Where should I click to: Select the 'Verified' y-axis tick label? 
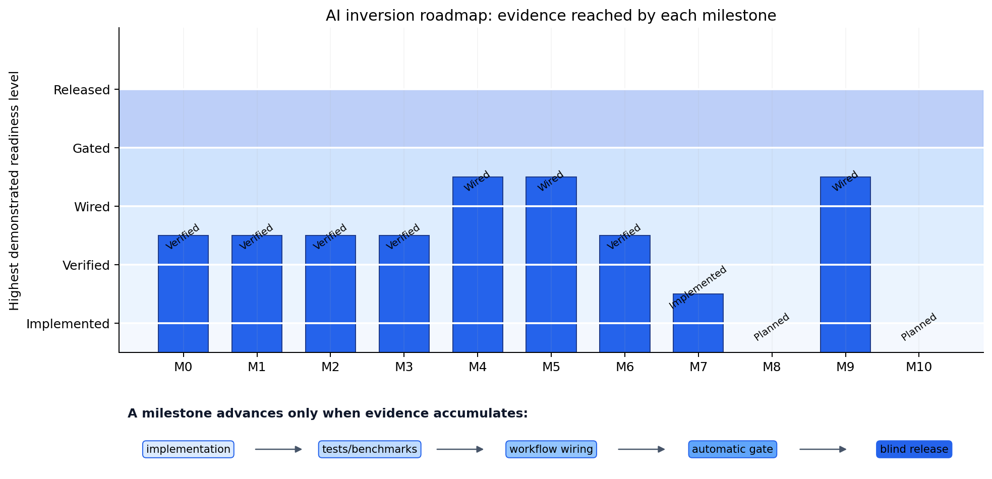pos(86,266)
